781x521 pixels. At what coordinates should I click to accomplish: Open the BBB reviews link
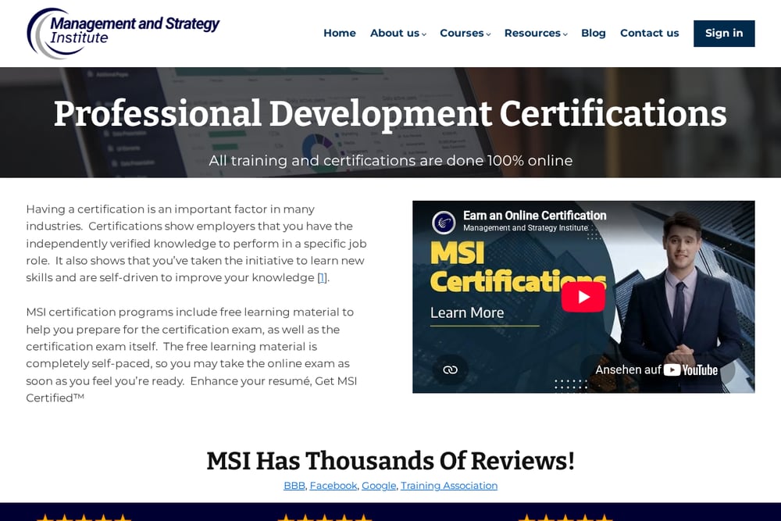[x=294, y=486]
